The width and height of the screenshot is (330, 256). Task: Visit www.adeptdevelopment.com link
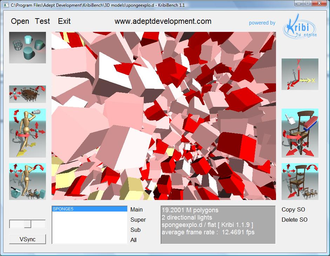click(163, 21)
